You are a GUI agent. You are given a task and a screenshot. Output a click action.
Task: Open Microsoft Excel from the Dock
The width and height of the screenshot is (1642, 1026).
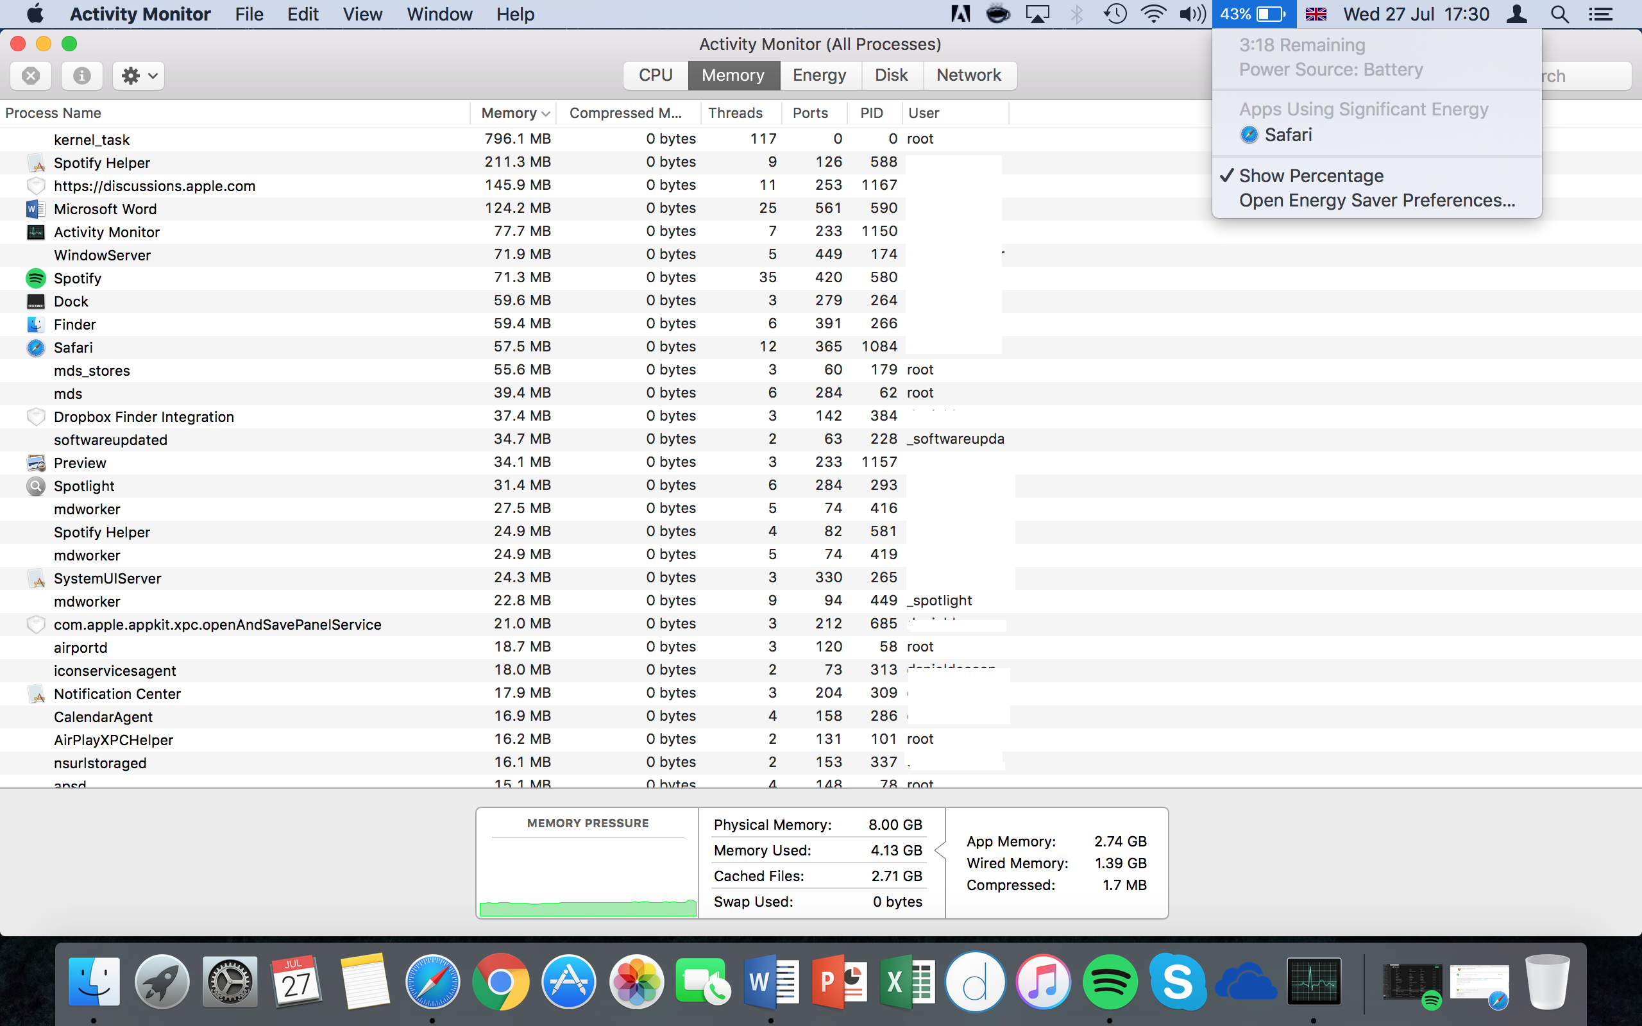click(x=908, y=980)
